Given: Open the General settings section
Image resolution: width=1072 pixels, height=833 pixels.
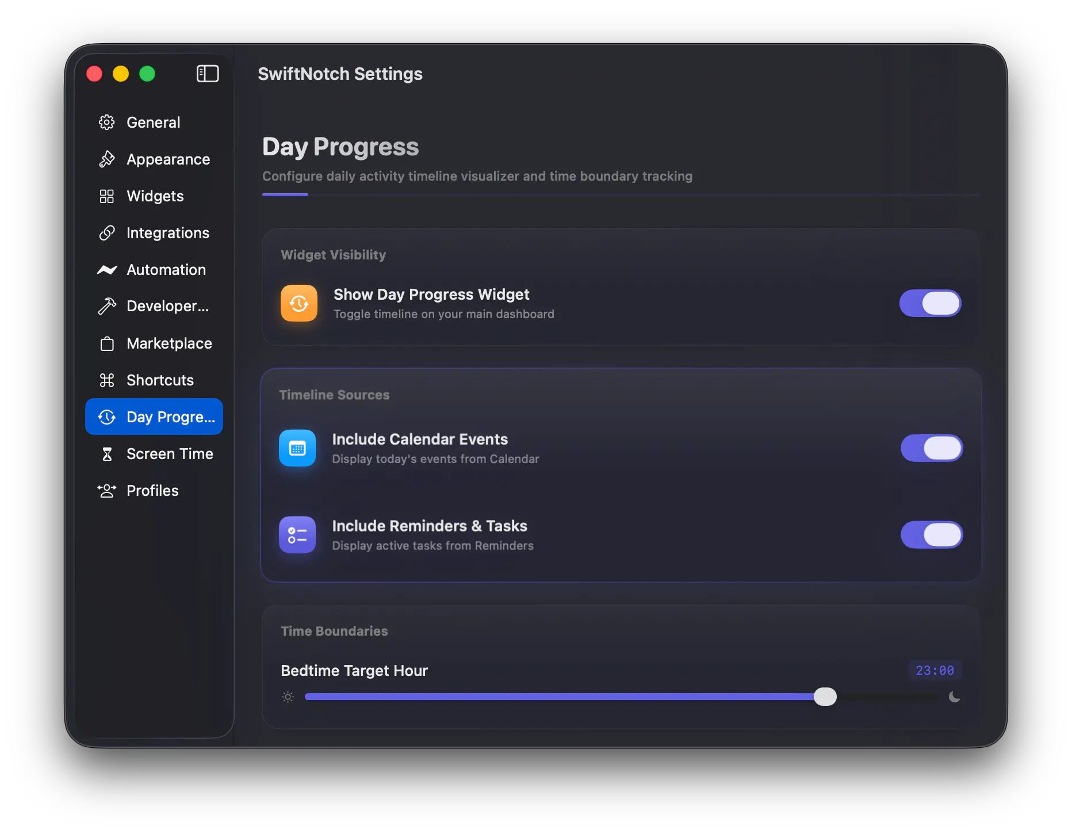Looking at the screenshot, I should (x=154, y=122).
